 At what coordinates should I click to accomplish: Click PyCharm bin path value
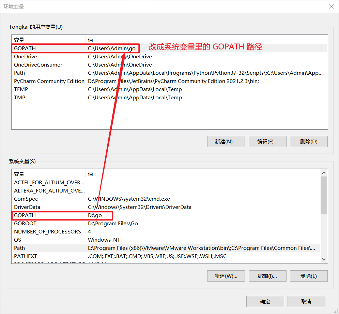173,81
